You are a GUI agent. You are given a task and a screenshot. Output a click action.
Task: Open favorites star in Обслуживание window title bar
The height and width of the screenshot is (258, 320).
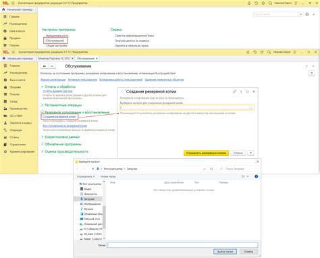tap(262, 52)
